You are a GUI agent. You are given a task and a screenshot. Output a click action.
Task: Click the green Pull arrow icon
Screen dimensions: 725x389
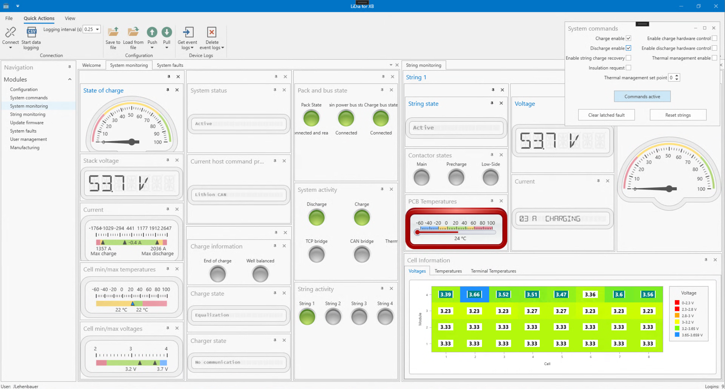pos(166,32)
